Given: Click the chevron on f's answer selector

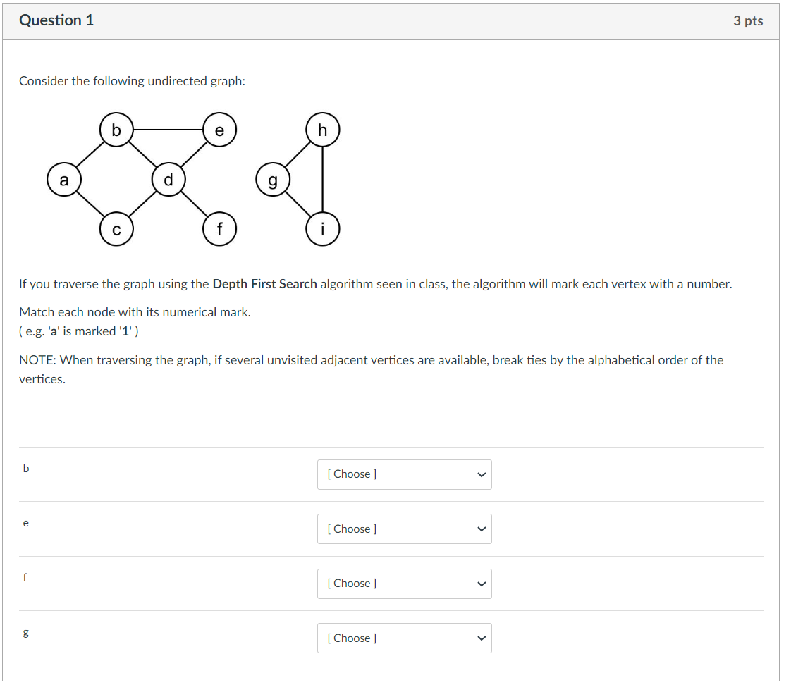Looking at the screenshot, I should [x=482, y=584].
